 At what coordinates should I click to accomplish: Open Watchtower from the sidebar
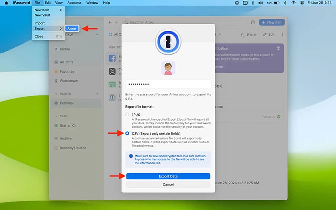pos(70,81)
